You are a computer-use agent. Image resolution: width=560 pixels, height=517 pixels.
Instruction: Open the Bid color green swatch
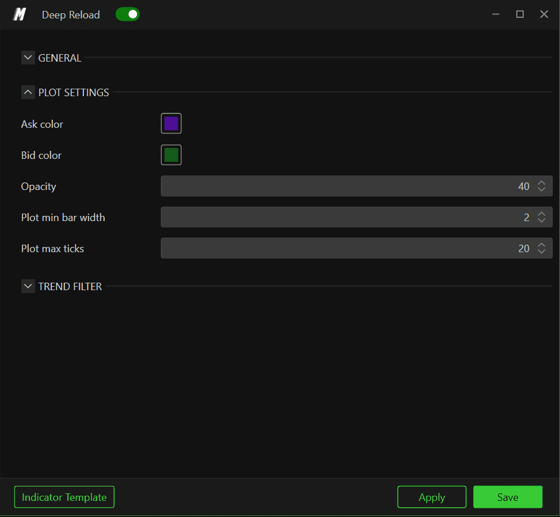[171, 155]
